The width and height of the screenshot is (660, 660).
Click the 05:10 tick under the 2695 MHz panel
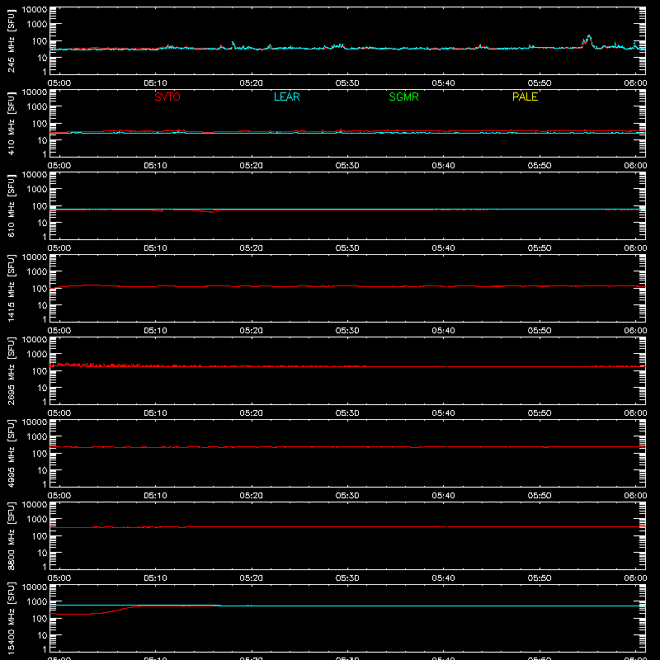click(x=155, y=413)
